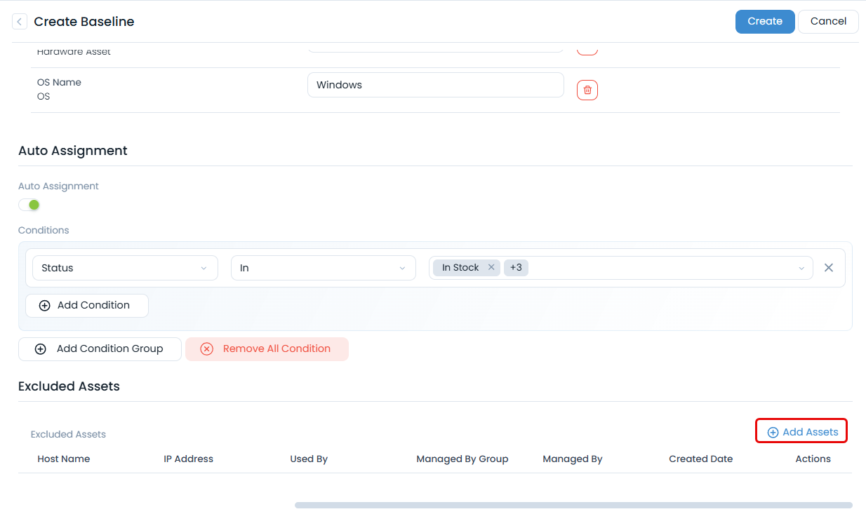Remove the Status condition via X icon

[x=829, y=267]
